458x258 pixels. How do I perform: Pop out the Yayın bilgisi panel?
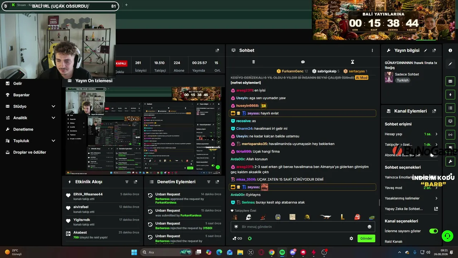click(434, 51)
